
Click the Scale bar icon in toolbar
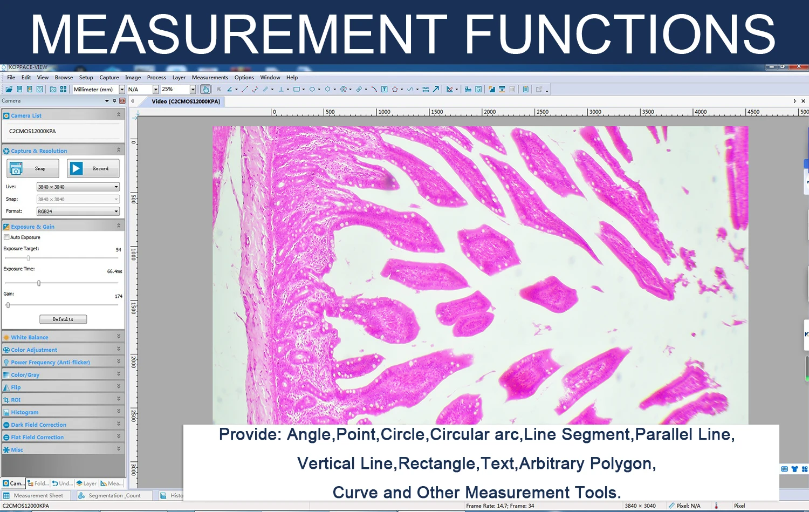pos(425,90)
